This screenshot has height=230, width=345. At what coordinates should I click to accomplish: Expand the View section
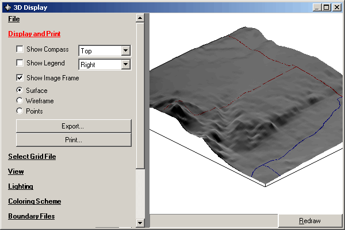(16, 171)
